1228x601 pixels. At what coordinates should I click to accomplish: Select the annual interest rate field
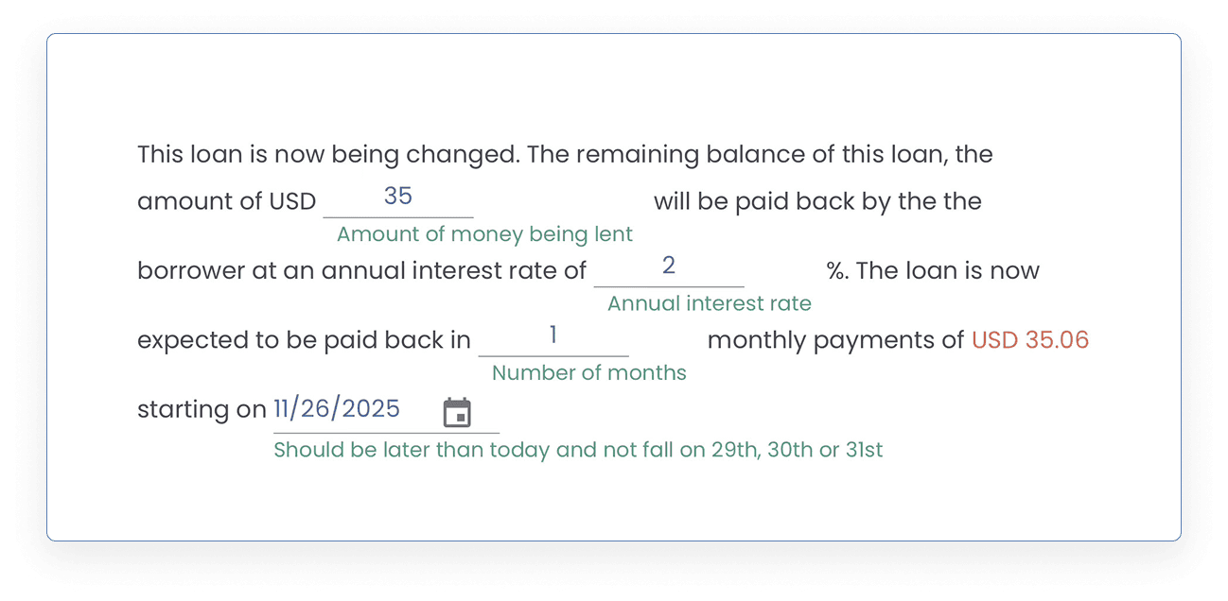pos(669,267)
